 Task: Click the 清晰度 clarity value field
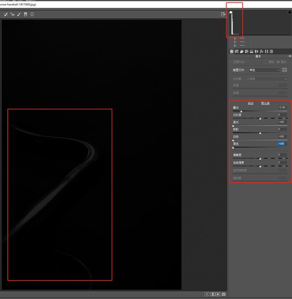[282, 155]
